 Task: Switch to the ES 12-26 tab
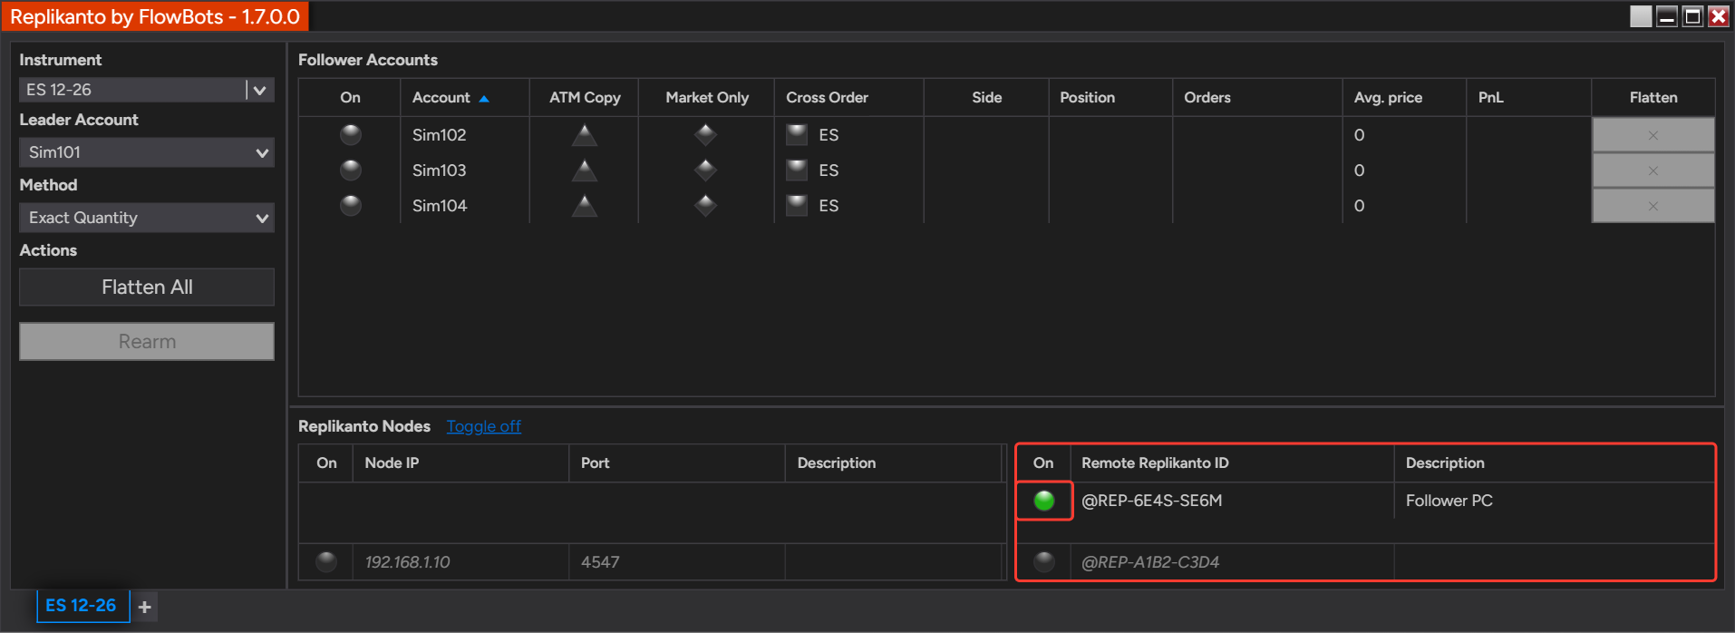click(x=82, y=606)
